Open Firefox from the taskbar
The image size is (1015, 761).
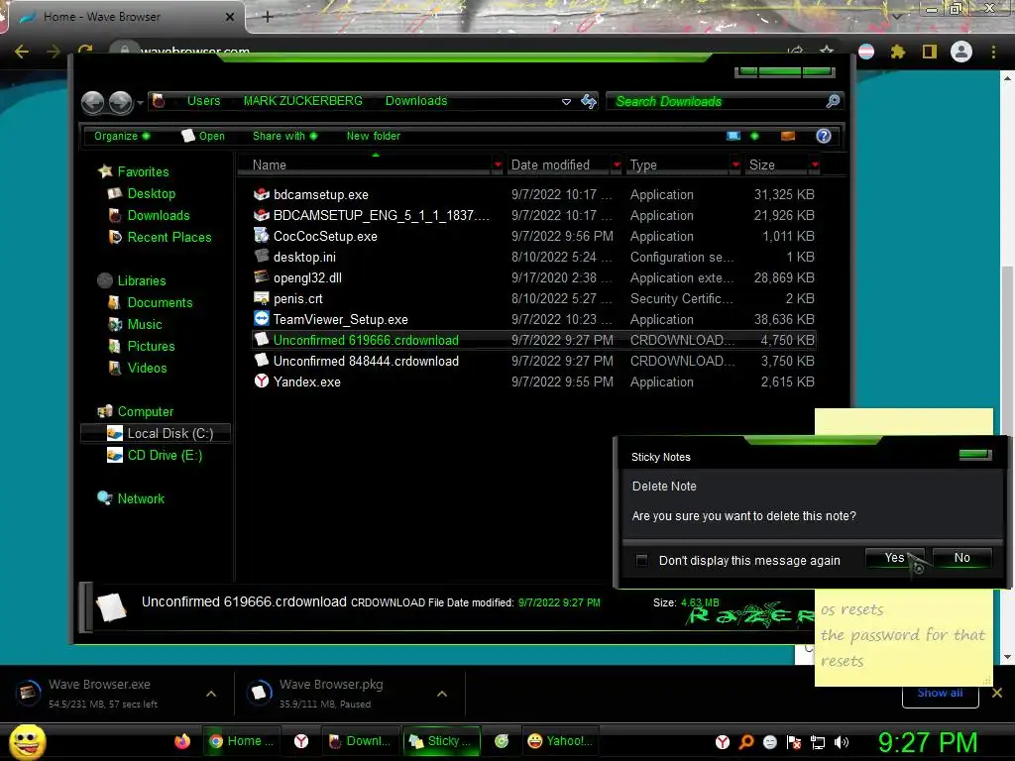pos(182,741)
